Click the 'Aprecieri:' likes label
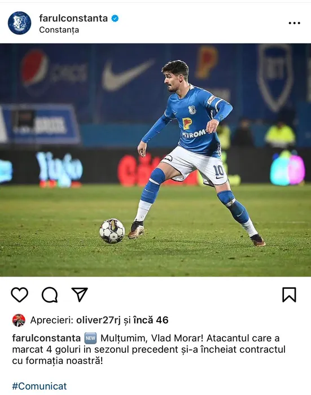This screenshot has height=395, width=311. tap(52, 320)
